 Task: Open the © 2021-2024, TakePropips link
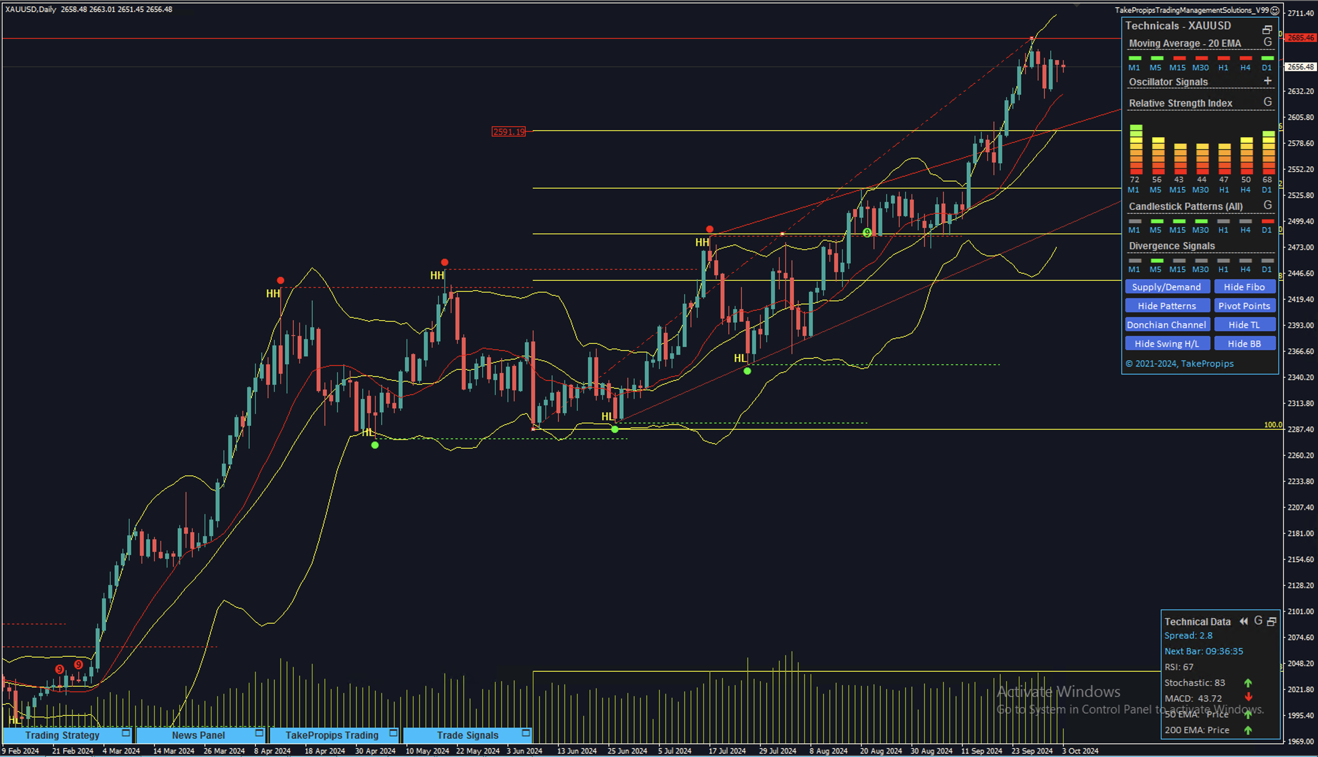click(x=1179, y=364)
